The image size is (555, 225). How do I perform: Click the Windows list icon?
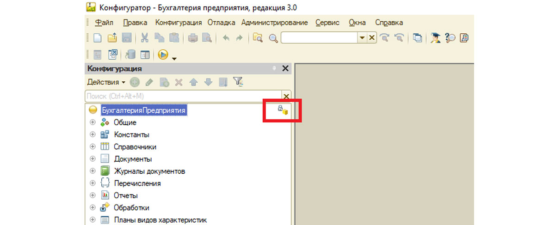click(x=418, y=38)
